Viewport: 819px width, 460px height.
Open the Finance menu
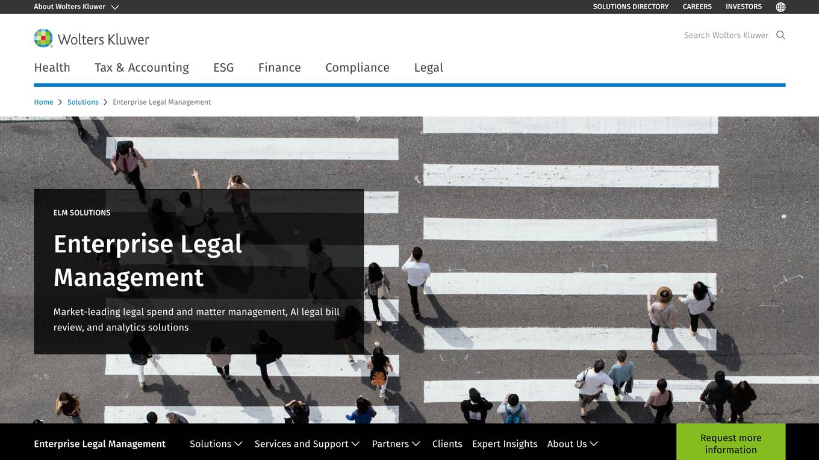click(279, 67)
